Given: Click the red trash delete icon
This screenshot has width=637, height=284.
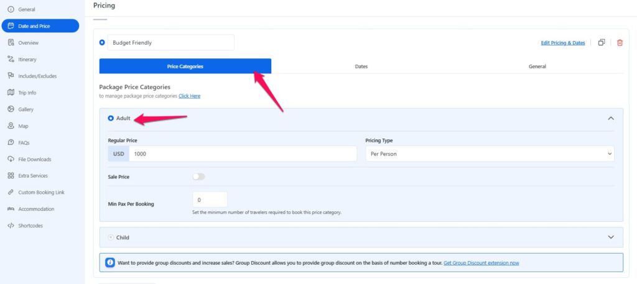Looking at the screenshot, I should 619,43.
